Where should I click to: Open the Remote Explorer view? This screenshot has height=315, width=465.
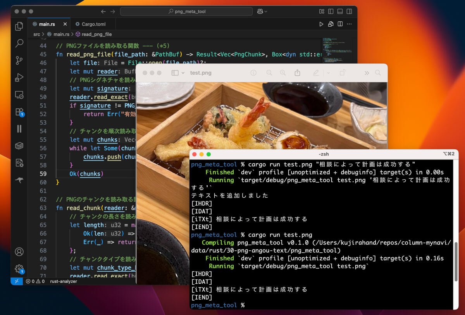pos(19,94)
